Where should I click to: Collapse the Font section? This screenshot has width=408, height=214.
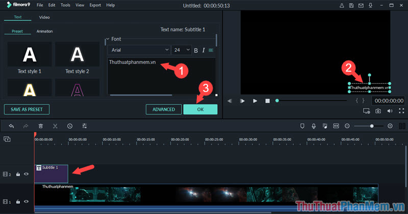tap(108, 39)
